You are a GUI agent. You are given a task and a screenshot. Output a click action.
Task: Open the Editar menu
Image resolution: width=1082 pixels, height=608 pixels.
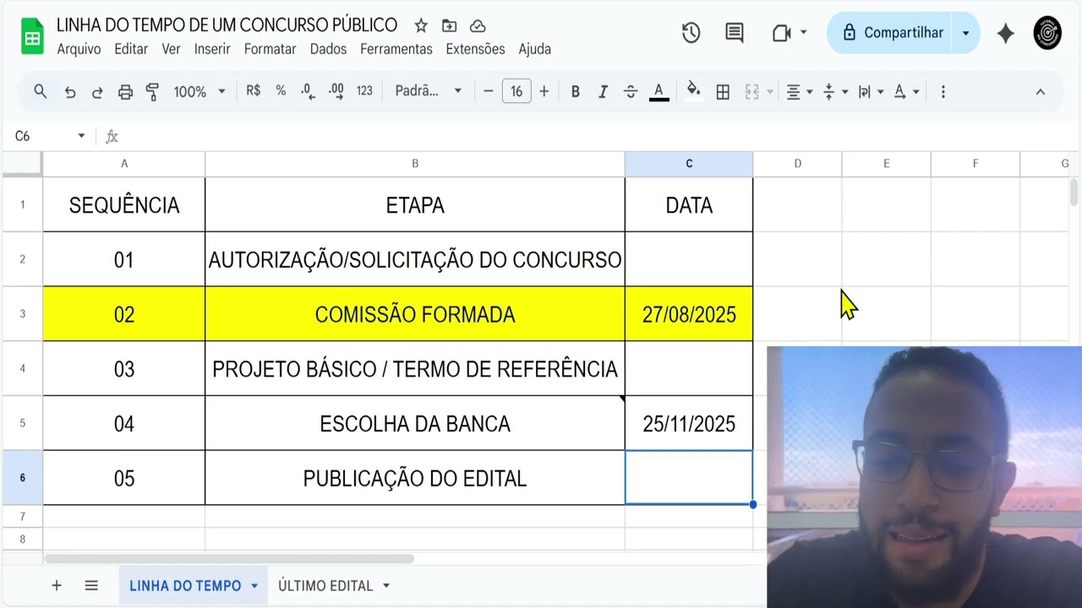(x=131, y=49)
